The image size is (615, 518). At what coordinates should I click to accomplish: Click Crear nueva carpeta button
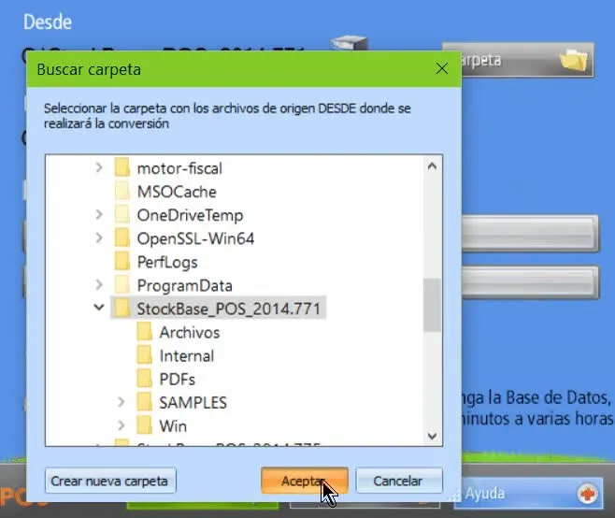click(x=110, y=481)
